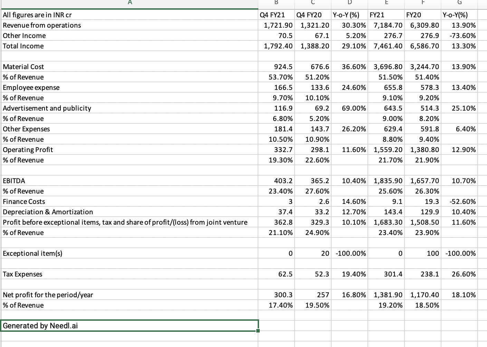Select Total Income FY21 value 7,461.40
The width and height of the screenshot is (487, 347).
coord(386,46)
